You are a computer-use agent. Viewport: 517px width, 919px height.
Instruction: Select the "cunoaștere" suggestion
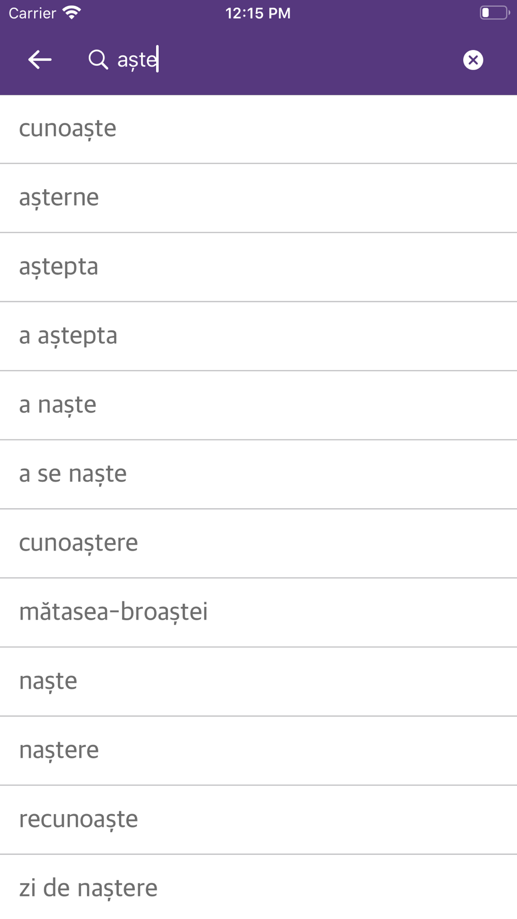[x=258, y=544]
